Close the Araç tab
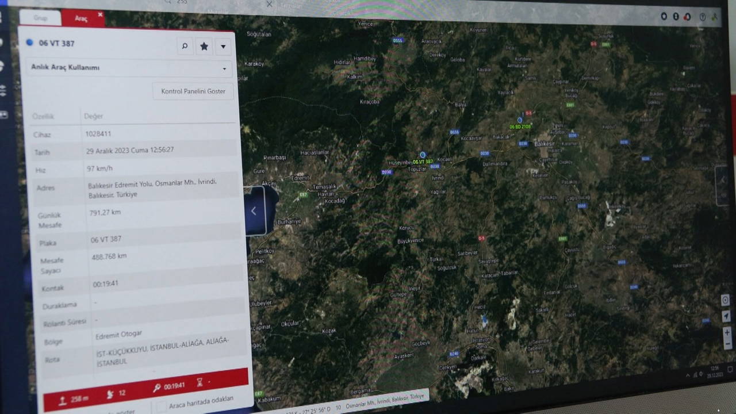 click(100, 14)
